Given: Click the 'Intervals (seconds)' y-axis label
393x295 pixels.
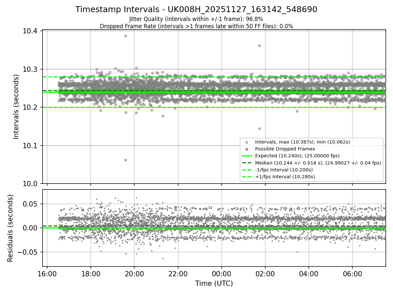Looking at the screenshot, I should pos(16,107).
